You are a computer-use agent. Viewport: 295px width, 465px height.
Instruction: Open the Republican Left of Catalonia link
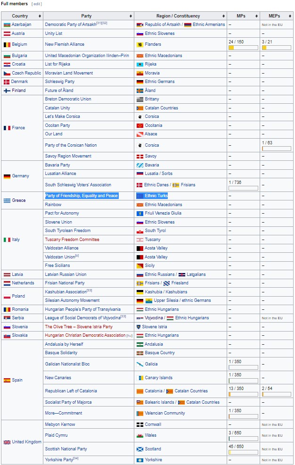[x=71, y=391]
